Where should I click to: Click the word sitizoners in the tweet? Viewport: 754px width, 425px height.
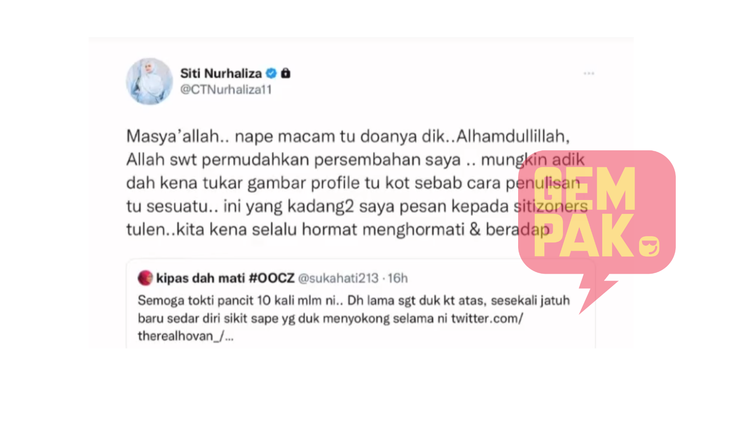click(550, 206)
